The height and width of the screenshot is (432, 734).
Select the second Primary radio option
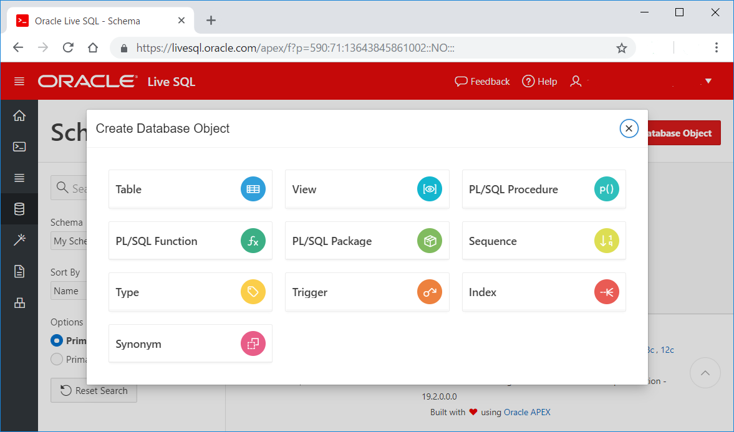(56, 359)
